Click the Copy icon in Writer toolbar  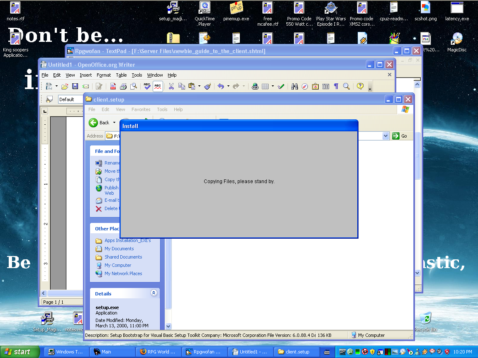[182, 87]
